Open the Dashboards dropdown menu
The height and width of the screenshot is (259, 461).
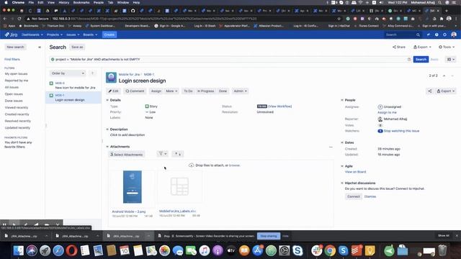(x=32, y=35)
